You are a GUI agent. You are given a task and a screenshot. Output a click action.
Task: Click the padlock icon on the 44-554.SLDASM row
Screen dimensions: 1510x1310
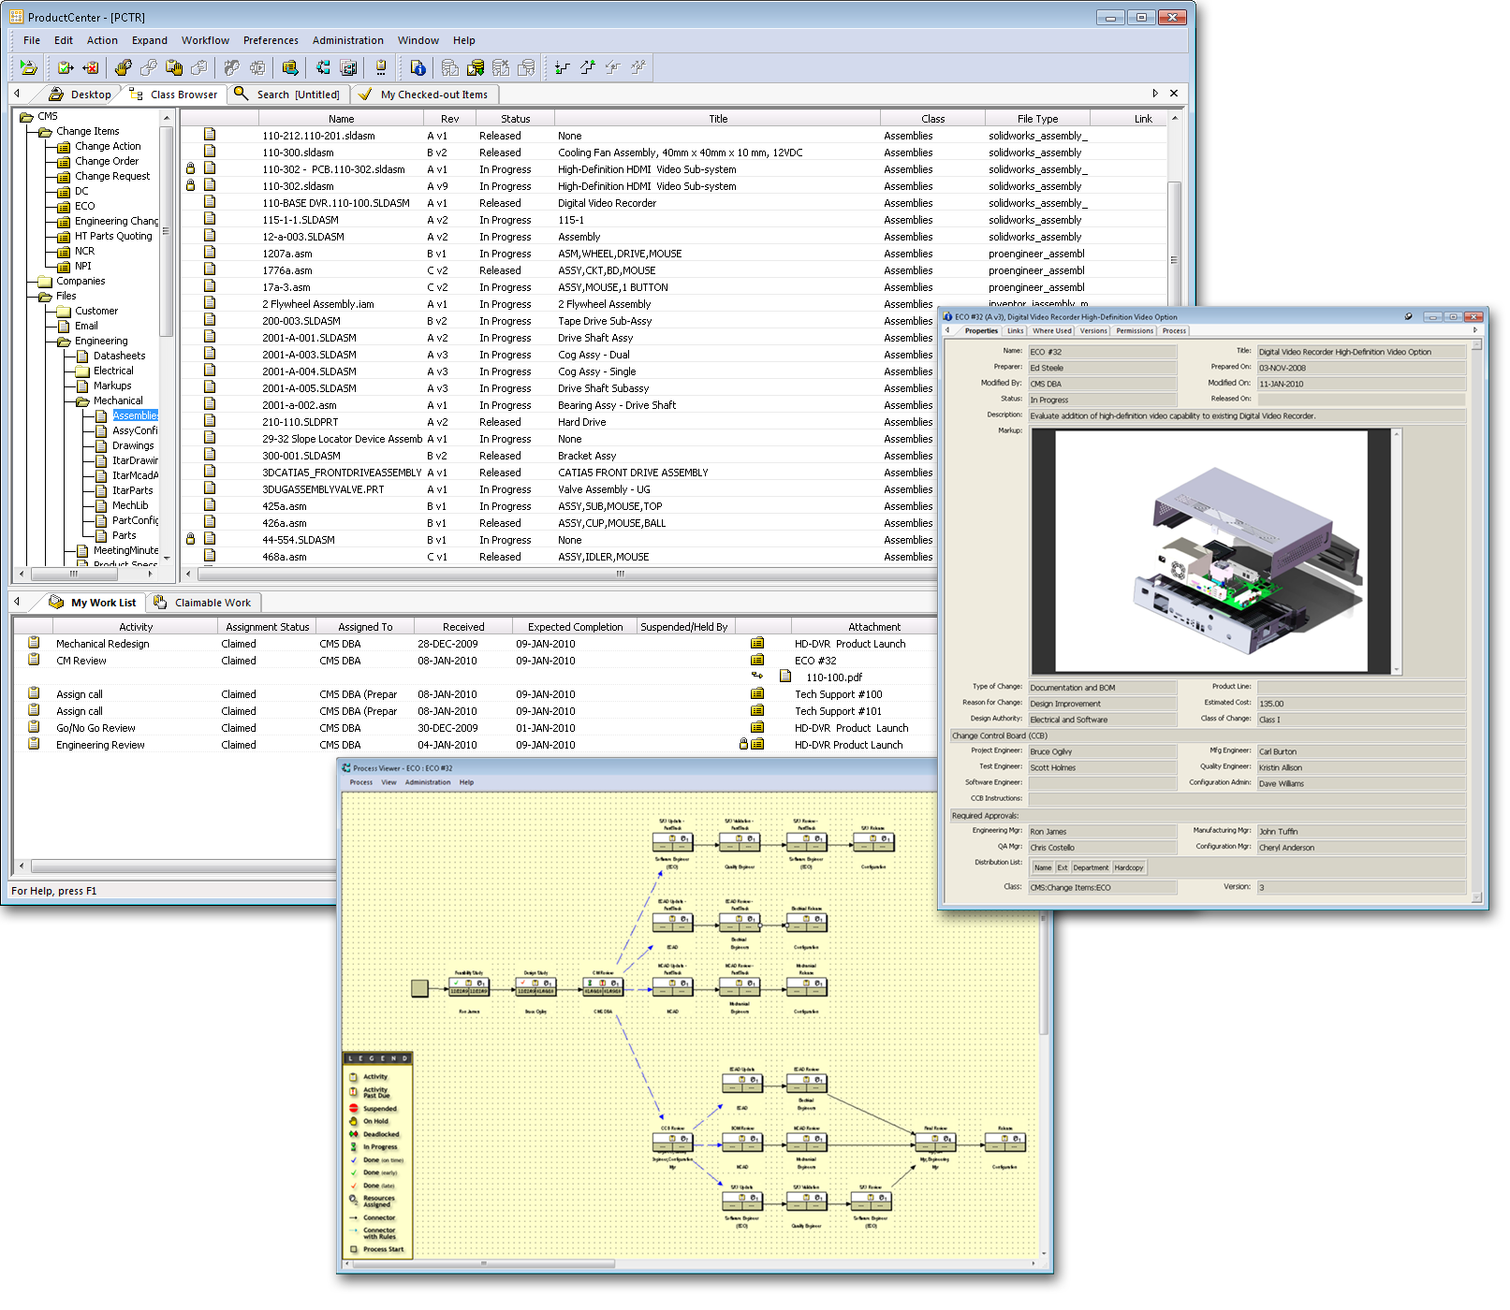193,539
